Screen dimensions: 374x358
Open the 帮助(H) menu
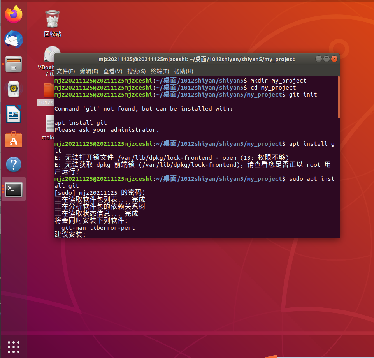[183, 71]
